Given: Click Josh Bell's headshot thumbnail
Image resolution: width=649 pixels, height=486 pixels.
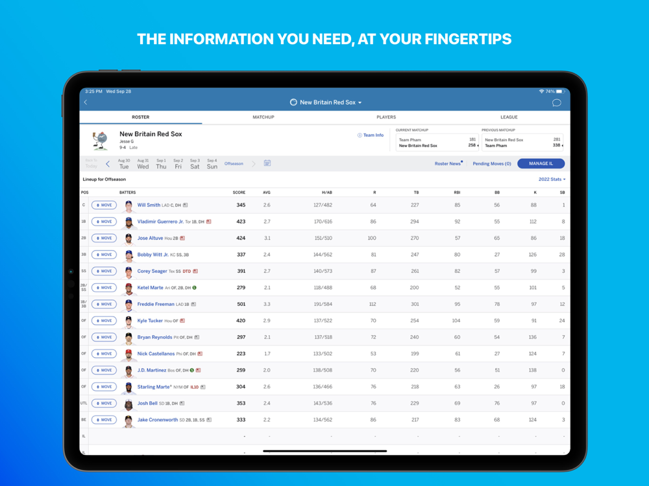Looking at the screenshot, I should pyautogui.click(x=129, y=404).
